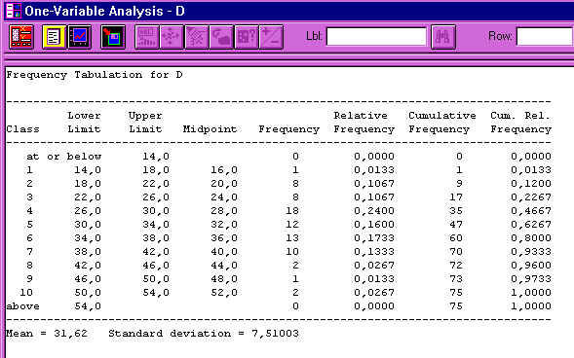Click upper limit 14,0 in 'at or below' row
This screenshot has width=574, height=358.
(x=156, y=157)
